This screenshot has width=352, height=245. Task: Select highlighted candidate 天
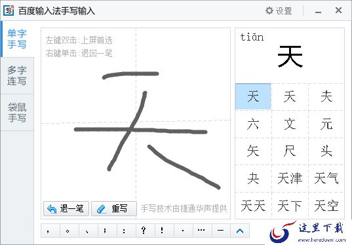tap(253, 96)
